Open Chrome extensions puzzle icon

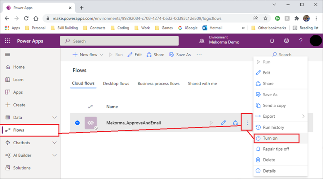coord(297,18)
